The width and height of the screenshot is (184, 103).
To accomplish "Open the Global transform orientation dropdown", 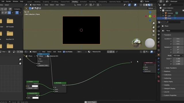I will coord(79,5).
